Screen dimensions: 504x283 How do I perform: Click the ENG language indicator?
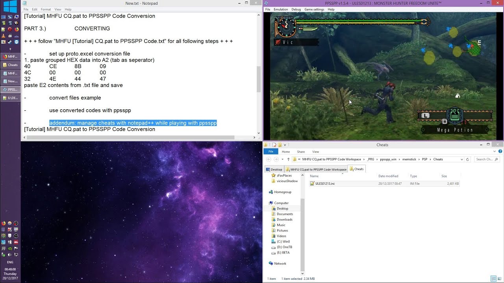10,262
